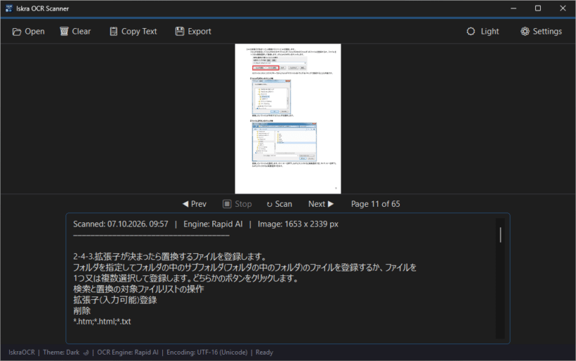
Task: Click 'Theme: Dark' in the status bar
Action: tap(61, 352)
